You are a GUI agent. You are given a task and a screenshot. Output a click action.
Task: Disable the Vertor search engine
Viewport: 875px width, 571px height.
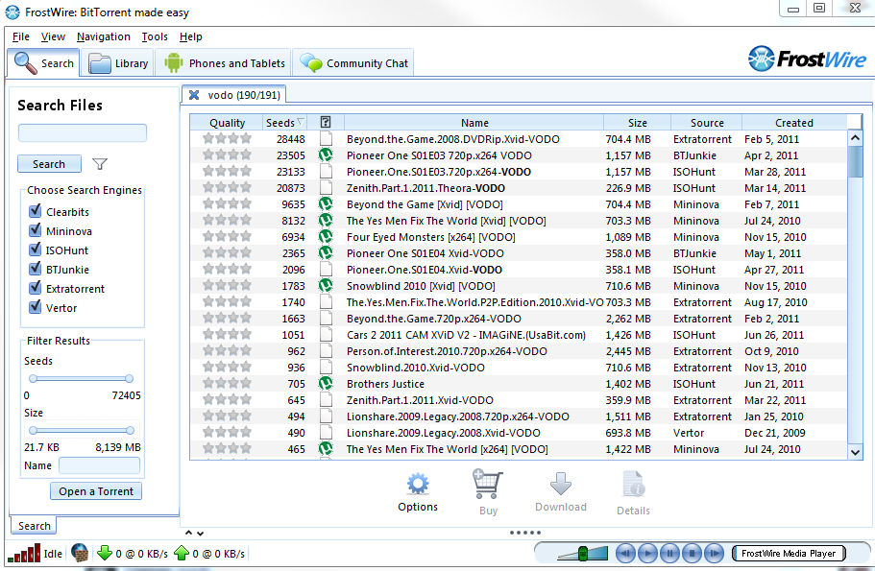point(36,307)
